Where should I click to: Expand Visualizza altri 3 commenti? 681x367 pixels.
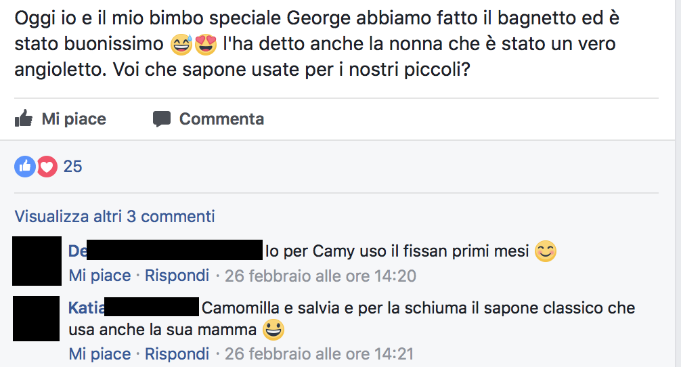pyautogui.click(x=114, y=216)
